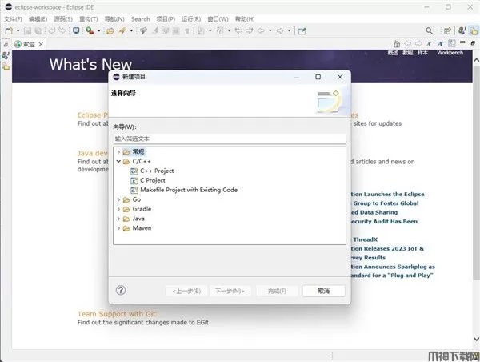Screen dimensions: 480x362
Task: Click the left trim restore view icon
Action: pyautogui.click(x=6, y=45)
